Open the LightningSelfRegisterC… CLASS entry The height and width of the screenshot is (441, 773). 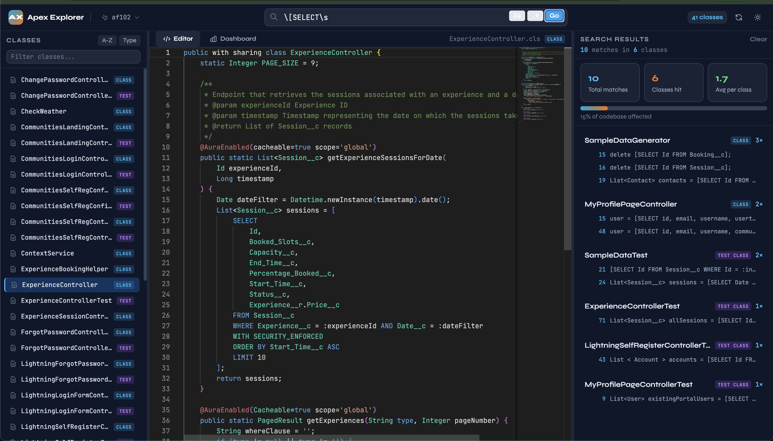(72, 427)
